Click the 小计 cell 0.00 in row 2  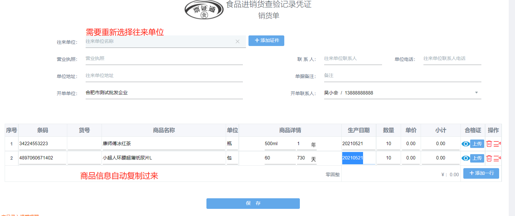click(441, 158)
